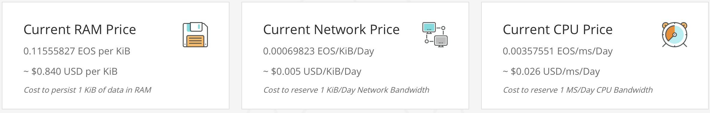Screen dimensions: 710x113
Task: Select the Current Network Price heading
Action: pyautogui.click(x=331, y=30)
